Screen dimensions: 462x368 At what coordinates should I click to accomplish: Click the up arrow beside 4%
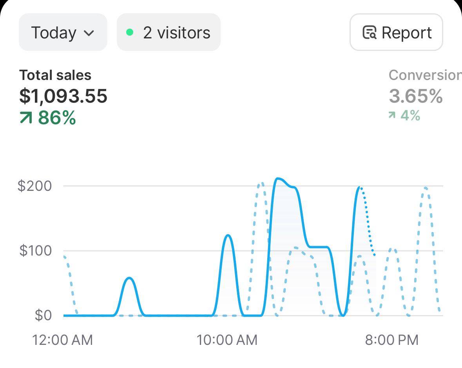point(392,115)
